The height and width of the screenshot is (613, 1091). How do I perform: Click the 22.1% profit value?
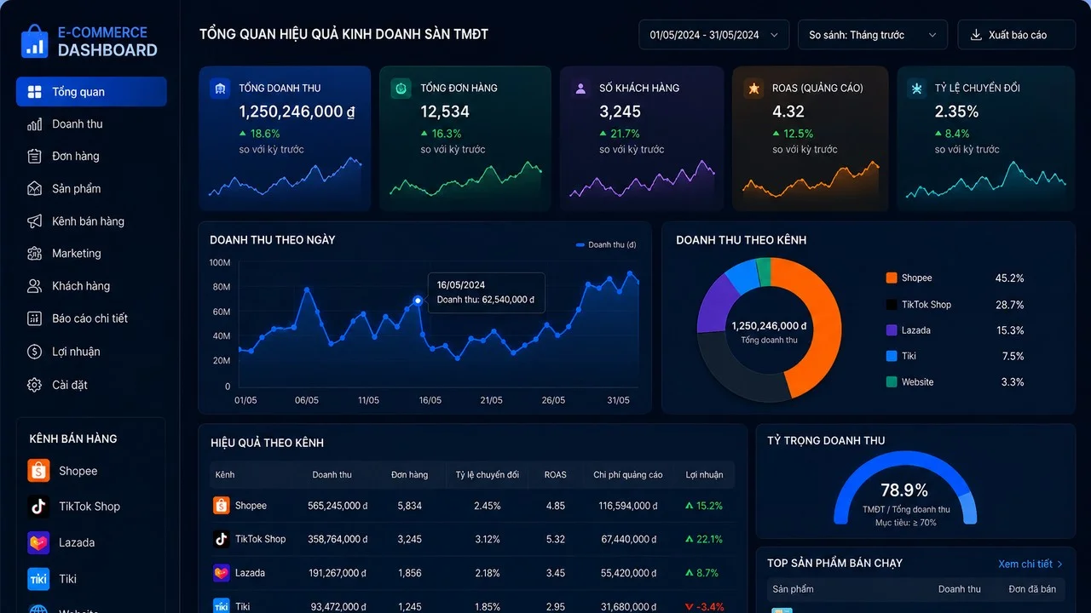coord(709,539)
